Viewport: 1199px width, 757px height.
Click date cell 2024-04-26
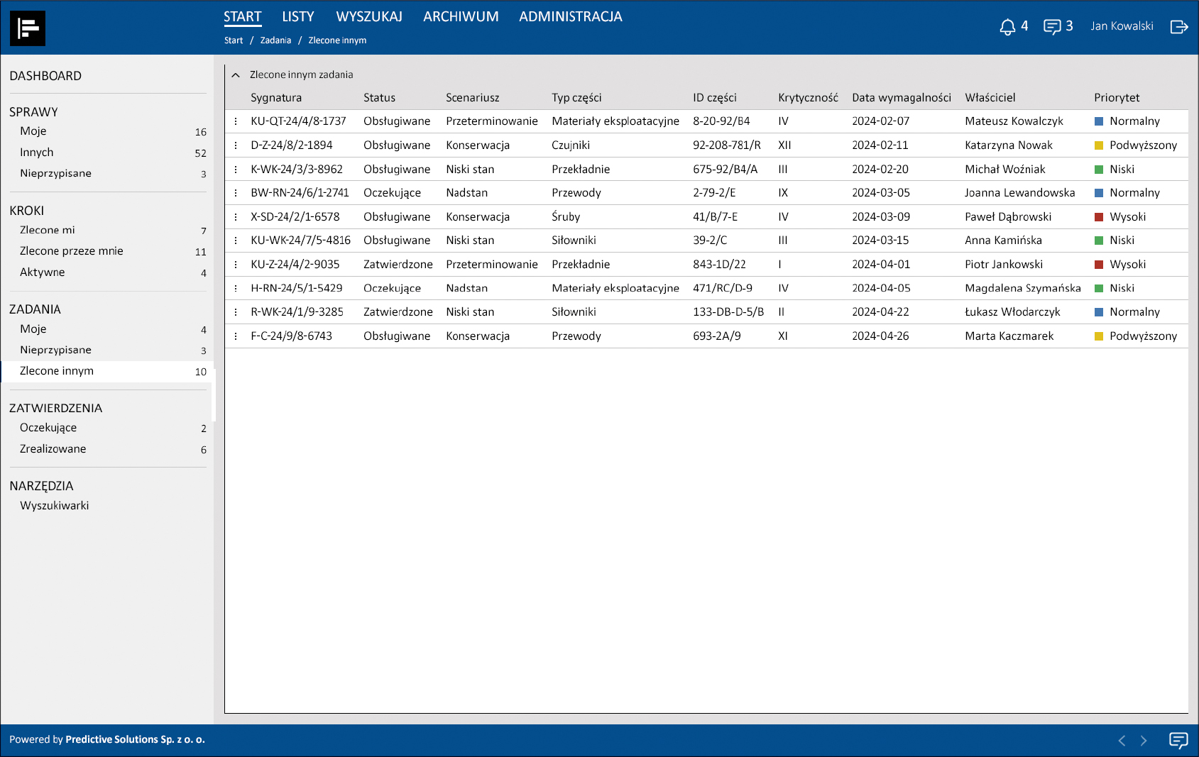pos(880,336)
